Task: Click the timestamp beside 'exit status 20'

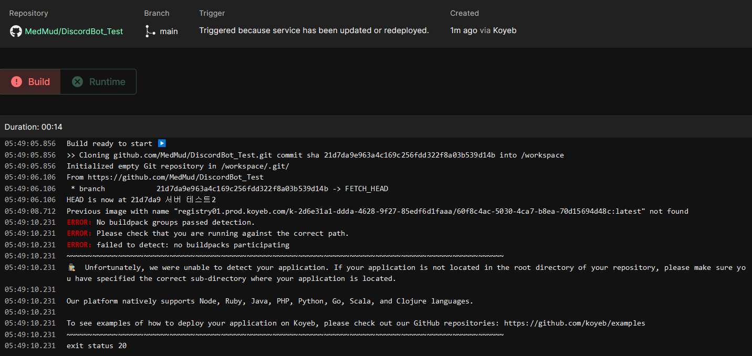Action: click(x=30, y=345)
